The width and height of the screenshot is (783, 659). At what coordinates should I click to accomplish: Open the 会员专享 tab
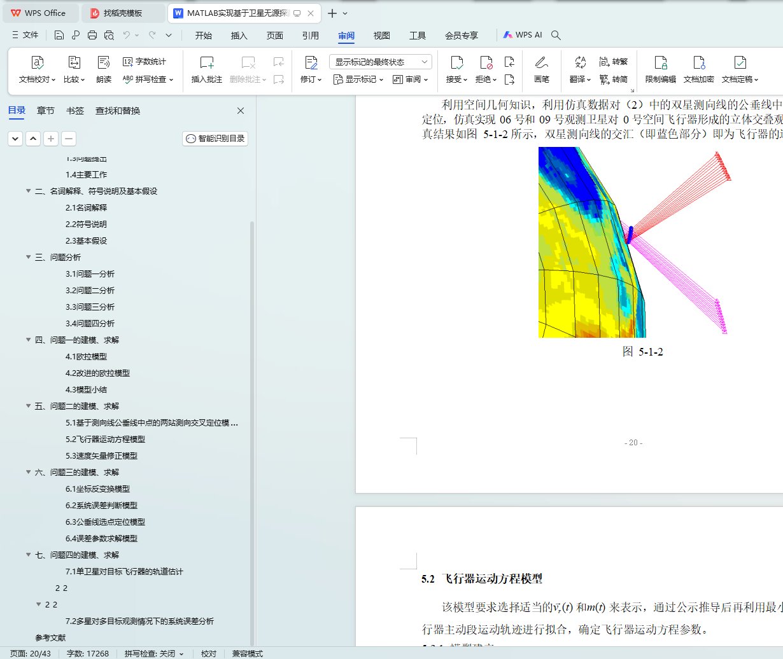462,36
